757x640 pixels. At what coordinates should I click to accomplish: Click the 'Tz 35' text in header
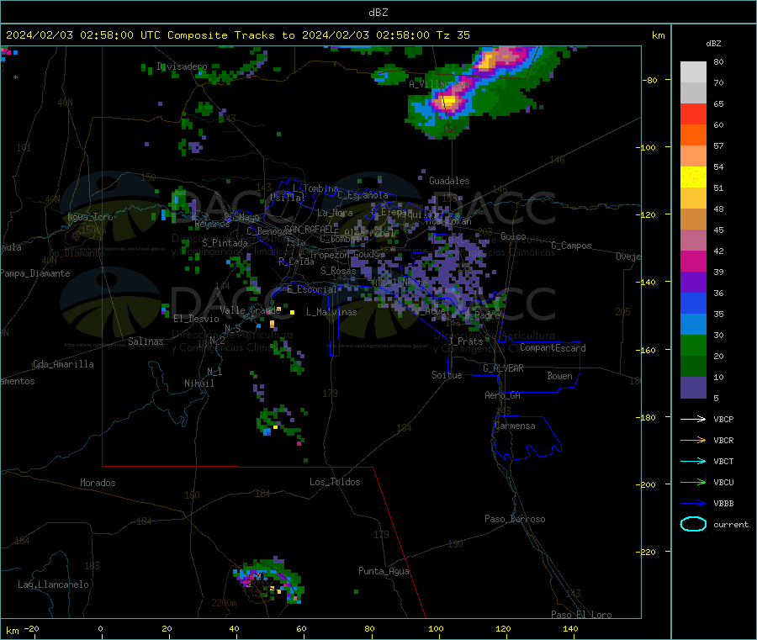[453, 35]
